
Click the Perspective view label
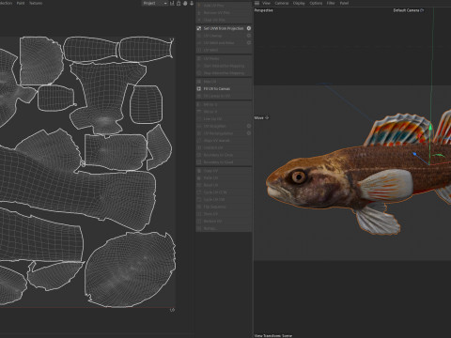[263, 10]
